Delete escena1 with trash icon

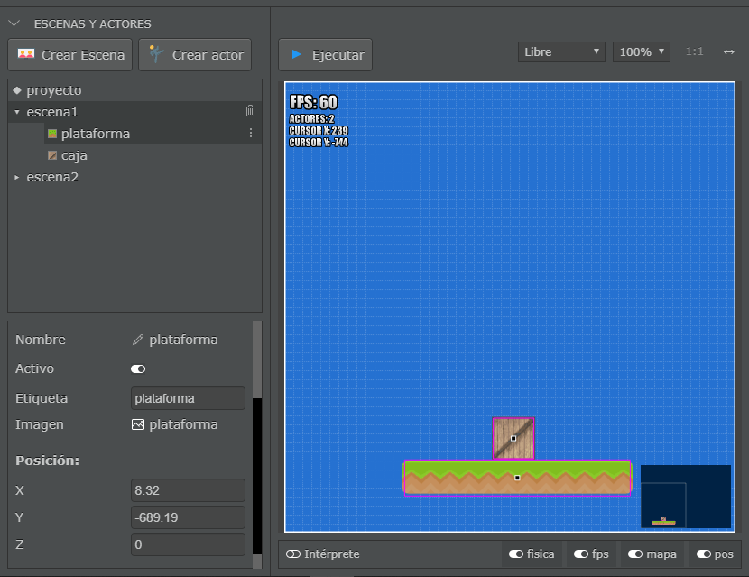pyautogui.click(x=250, y=111)
